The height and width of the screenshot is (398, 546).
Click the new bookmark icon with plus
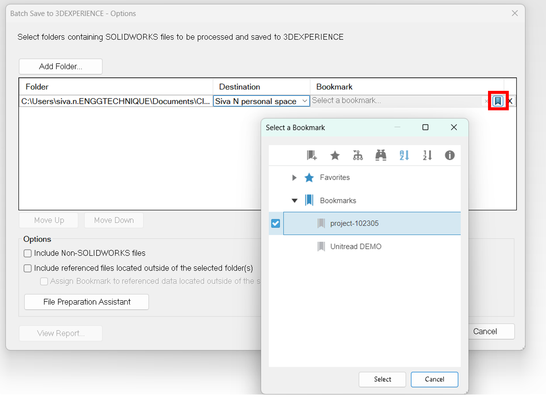[312, 155]
